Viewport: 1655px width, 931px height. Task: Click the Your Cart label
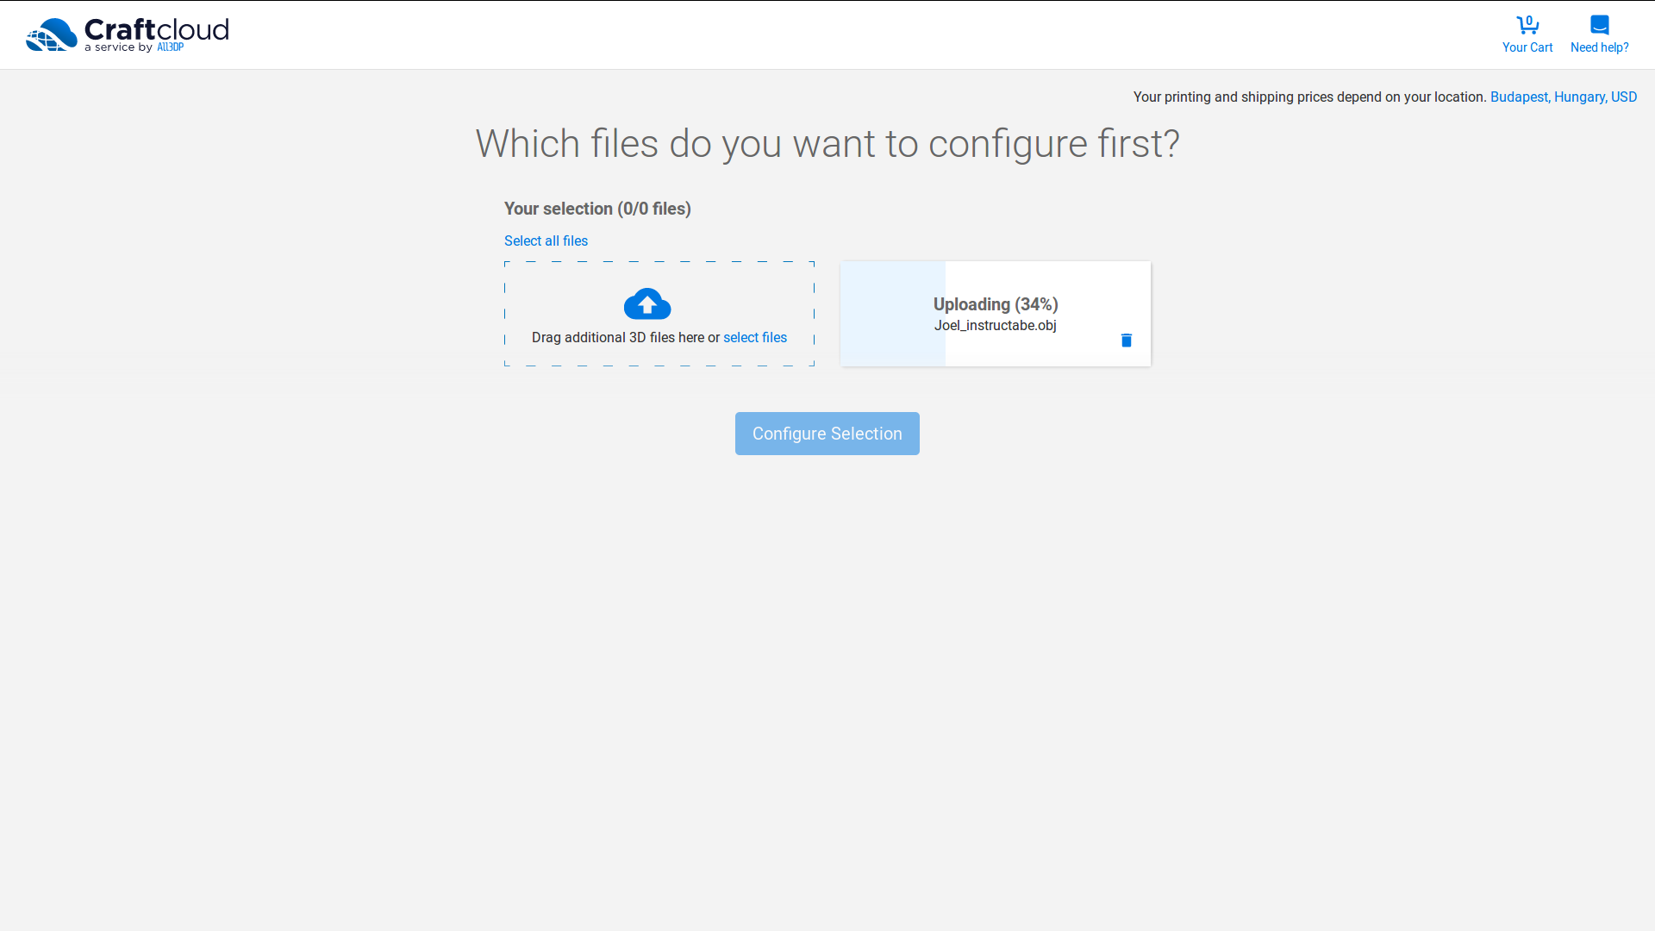1527,47
